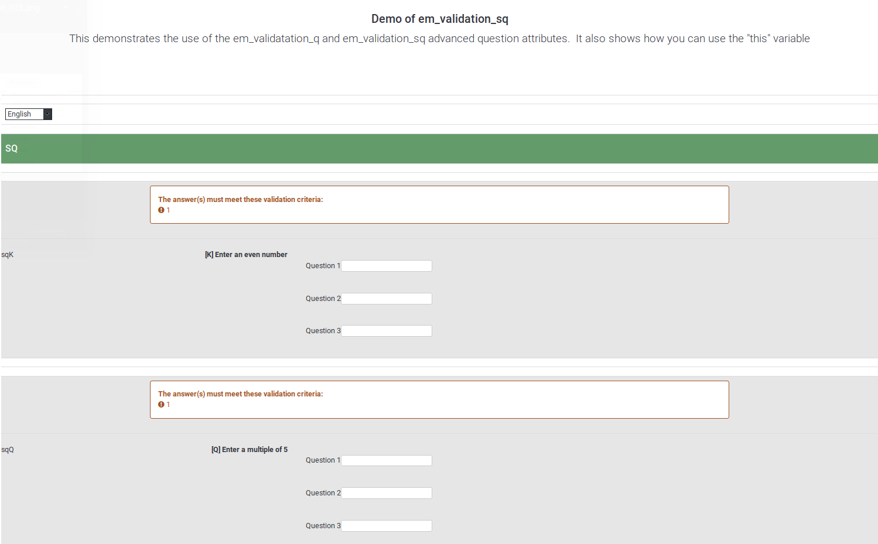878x544 pixels.
Task: Focus Question 3 field under even number
Action: point(387,331)
